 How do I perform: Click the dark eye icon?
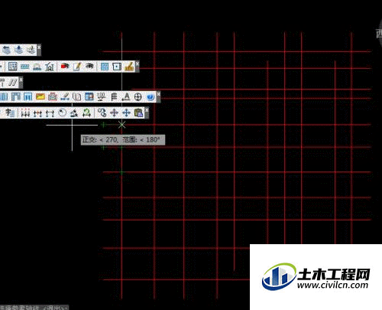coord(89,66)
